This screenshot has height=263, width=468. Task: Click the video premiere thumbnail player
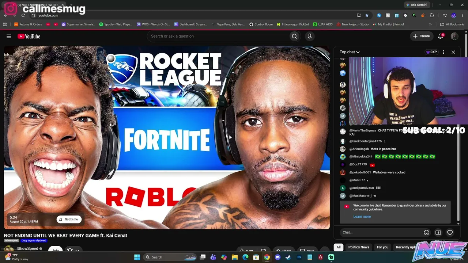coord(167,138)
